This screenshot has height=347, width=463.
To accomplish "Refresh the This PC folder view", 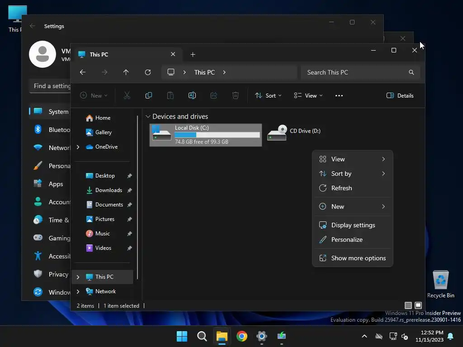I will 148,72.
